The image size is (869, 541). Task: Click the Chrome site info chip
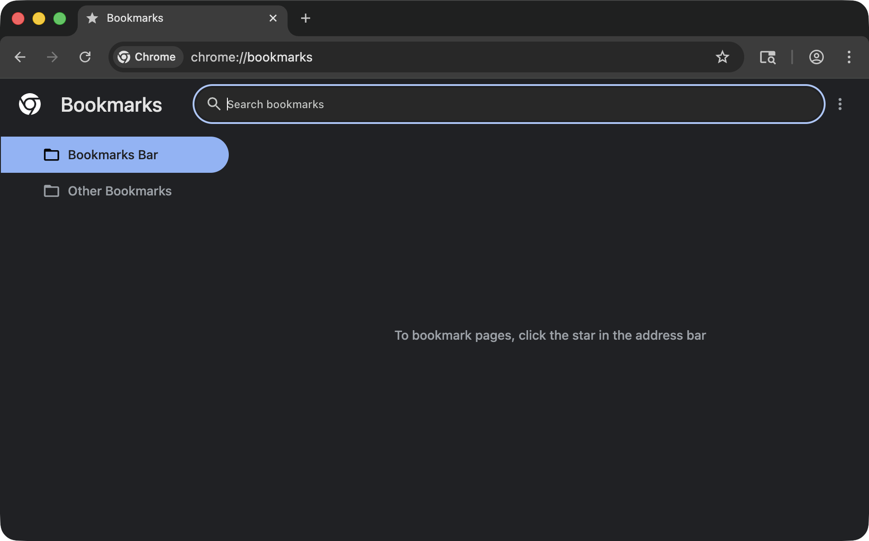pyautogui.click(x=147, y=57)
